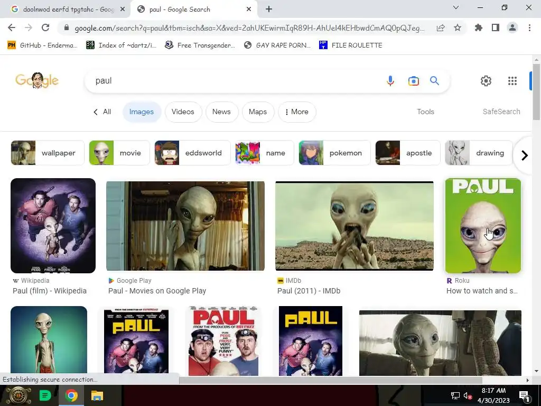The image size is (541, 406).
Task: Filter images by 'apostle' chip
Action: pos(408,153)
